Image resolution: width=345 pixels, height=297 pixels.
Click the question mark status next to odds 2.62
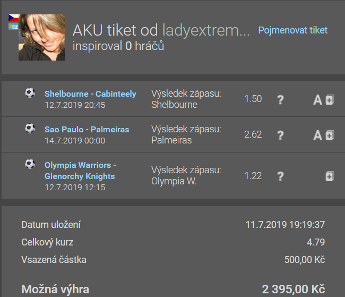tap(280, 135)
